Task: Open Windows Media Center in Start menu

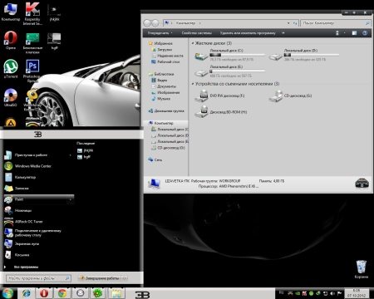Action: [x=39, y=166]
